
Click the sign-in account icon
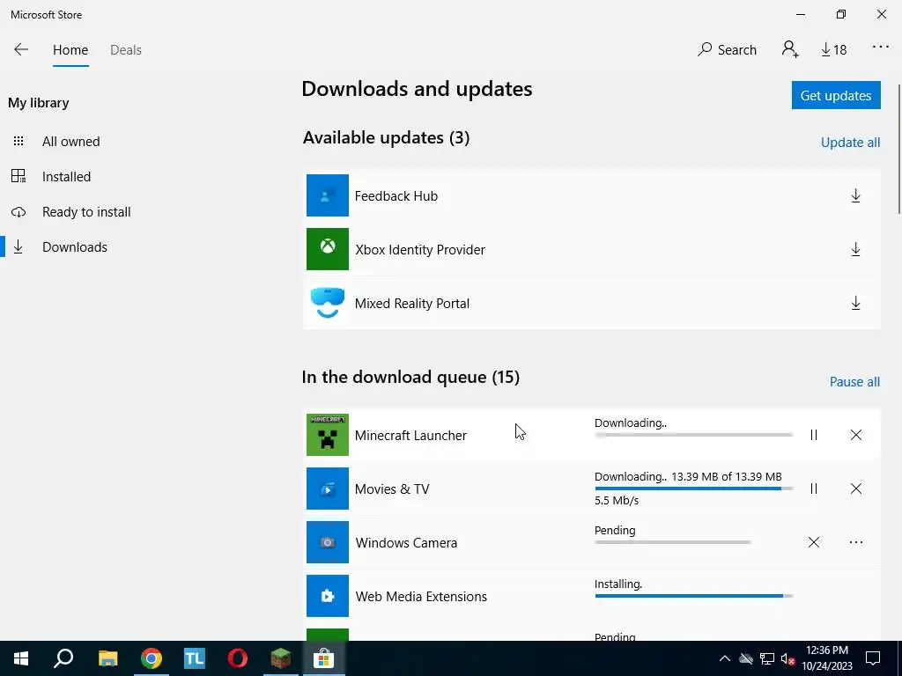[790, 49]
